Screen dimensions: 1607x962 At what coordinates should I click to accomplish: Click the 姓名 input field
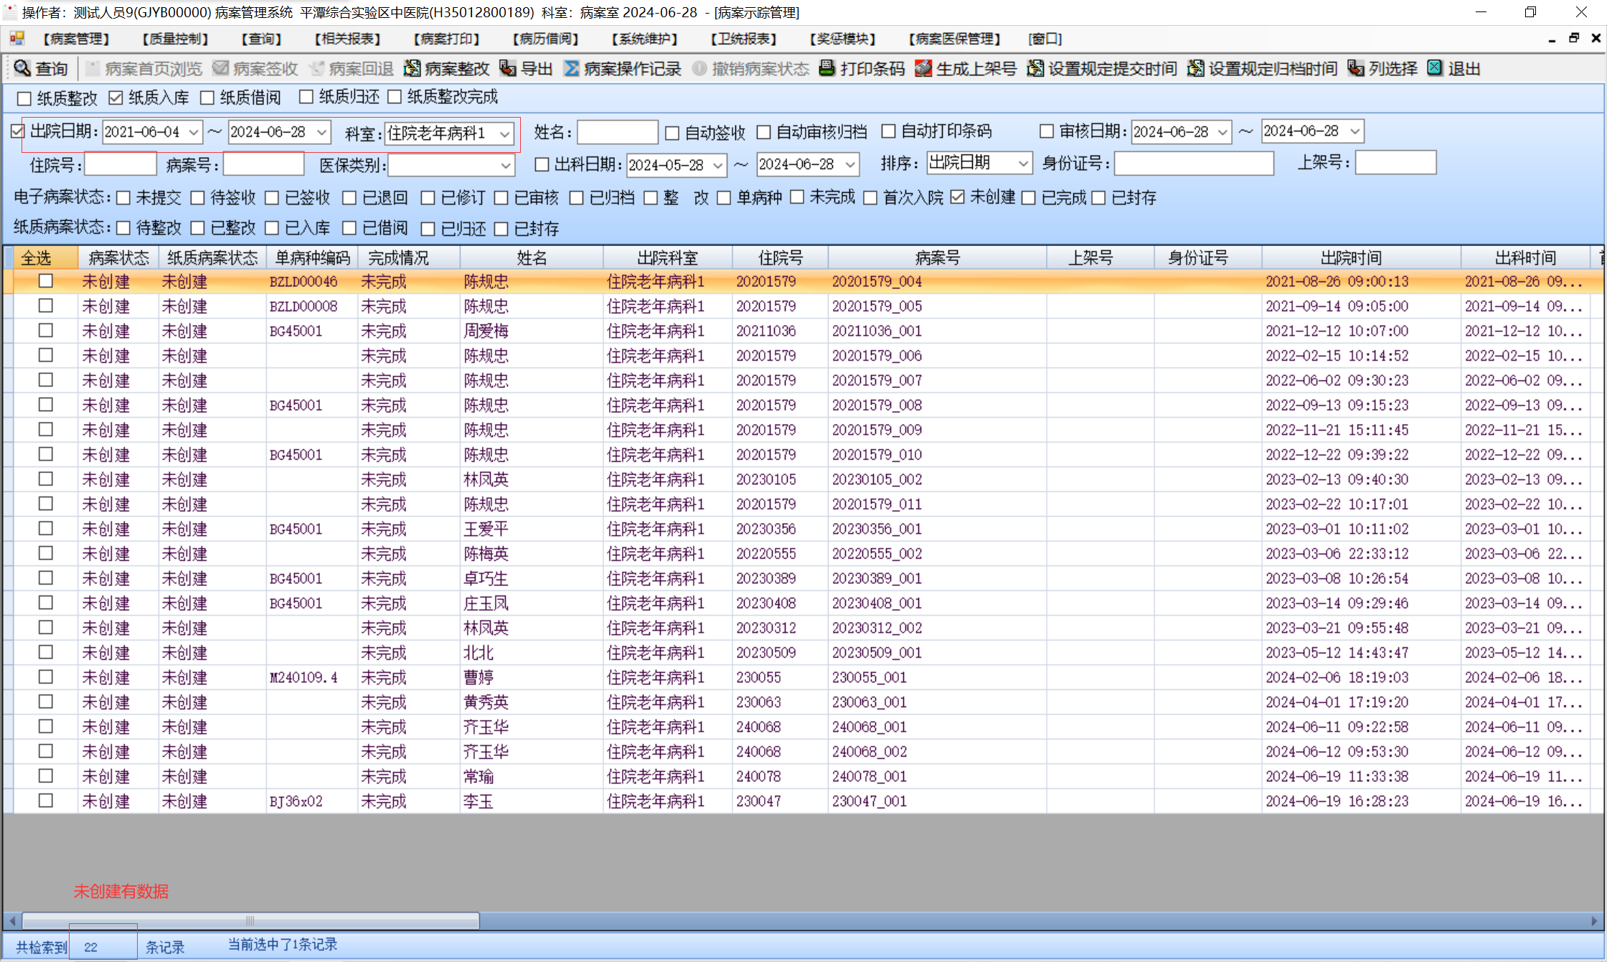[x=617, y=133]
